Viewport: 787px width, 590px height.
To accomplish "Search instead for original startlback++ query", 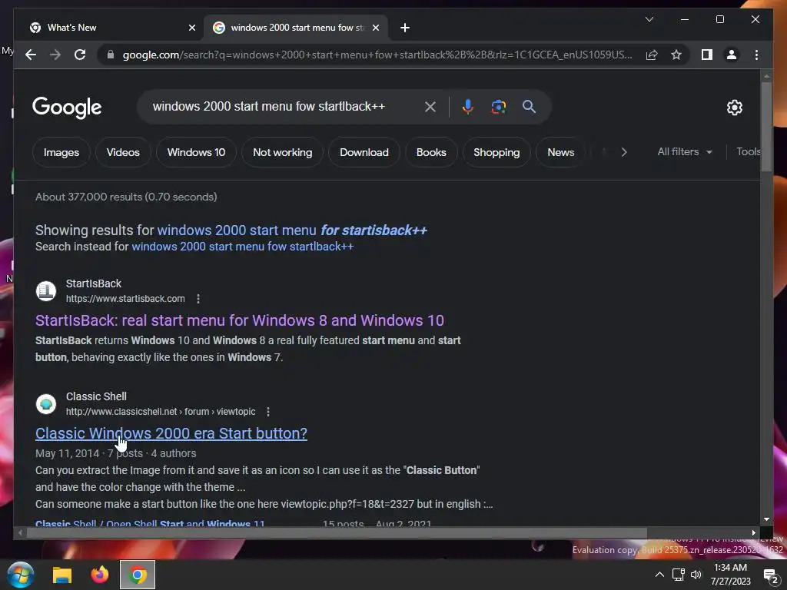I will tap(242, 247).
